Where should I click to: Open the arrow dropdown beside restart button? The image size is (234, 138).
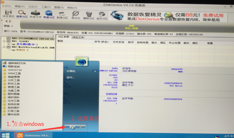(x=83, y=127)
